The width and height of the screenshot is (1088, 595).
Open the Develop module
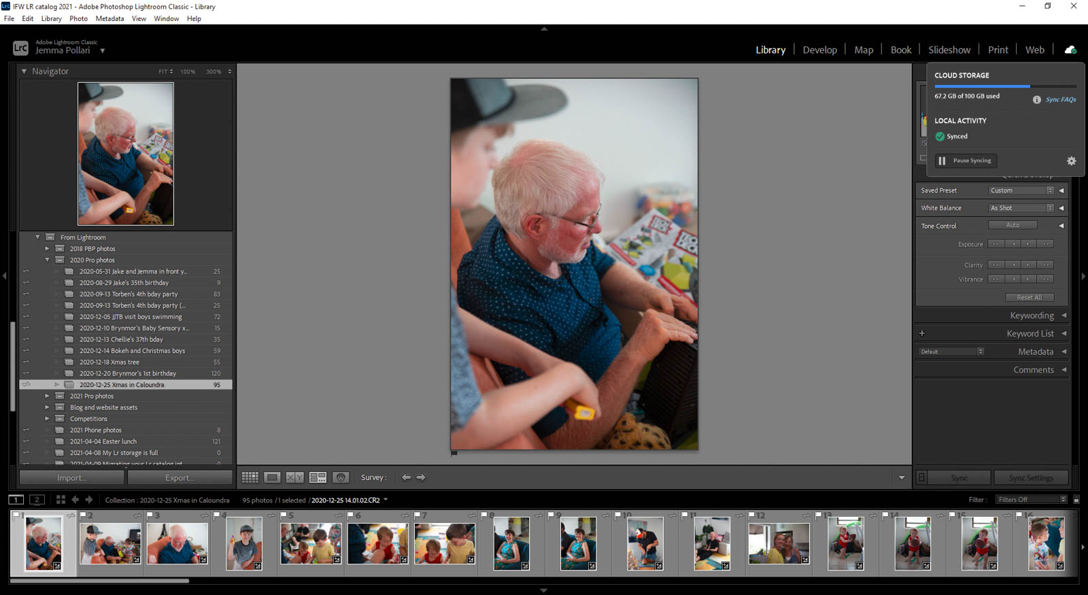819,50
